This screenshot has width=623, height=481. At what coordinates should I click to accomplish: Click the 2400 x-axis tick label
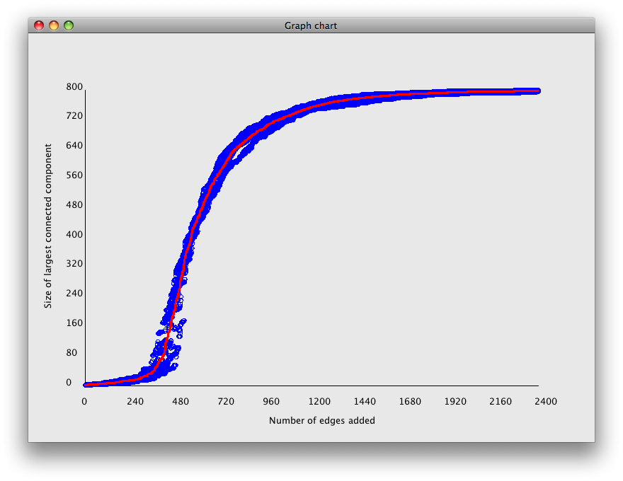coord(546,402)
